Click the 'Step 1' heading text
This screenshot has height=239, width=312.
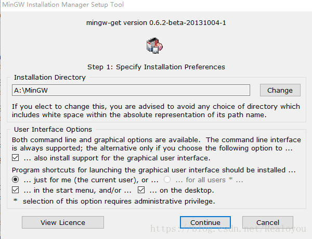[x=156, y=67]
